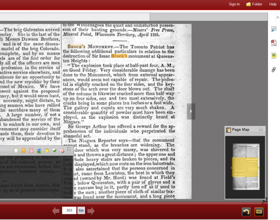Click the chain link icon
The height and width of the screenshot is (220, 280).
click(x=274, y=70)
